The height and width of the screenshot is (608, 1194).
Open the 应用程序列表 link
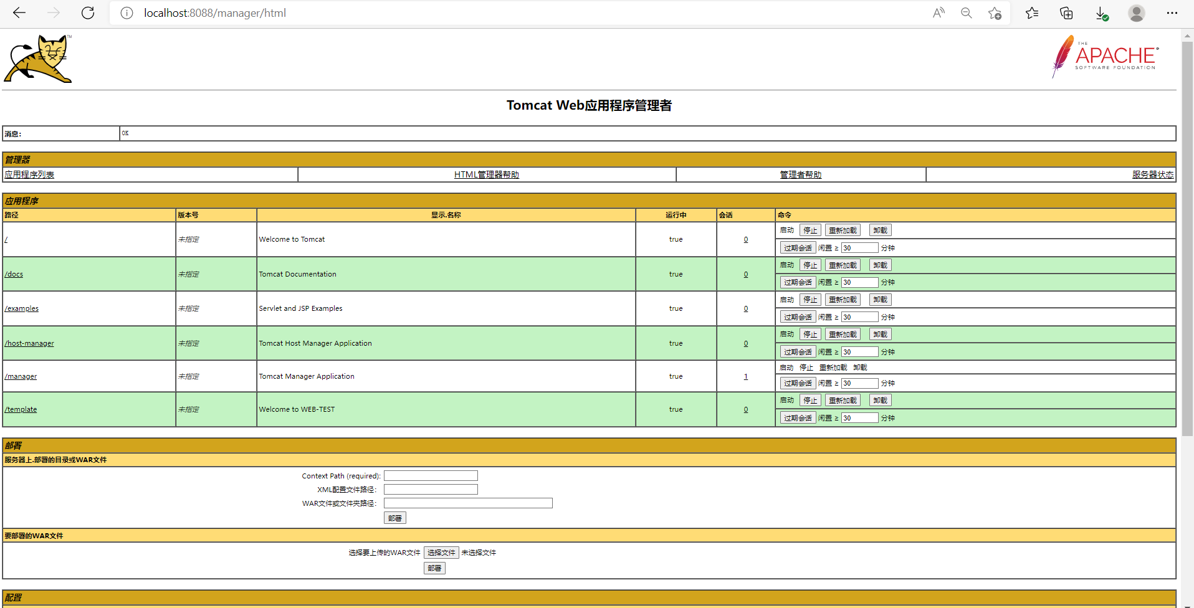coord(29,174)
